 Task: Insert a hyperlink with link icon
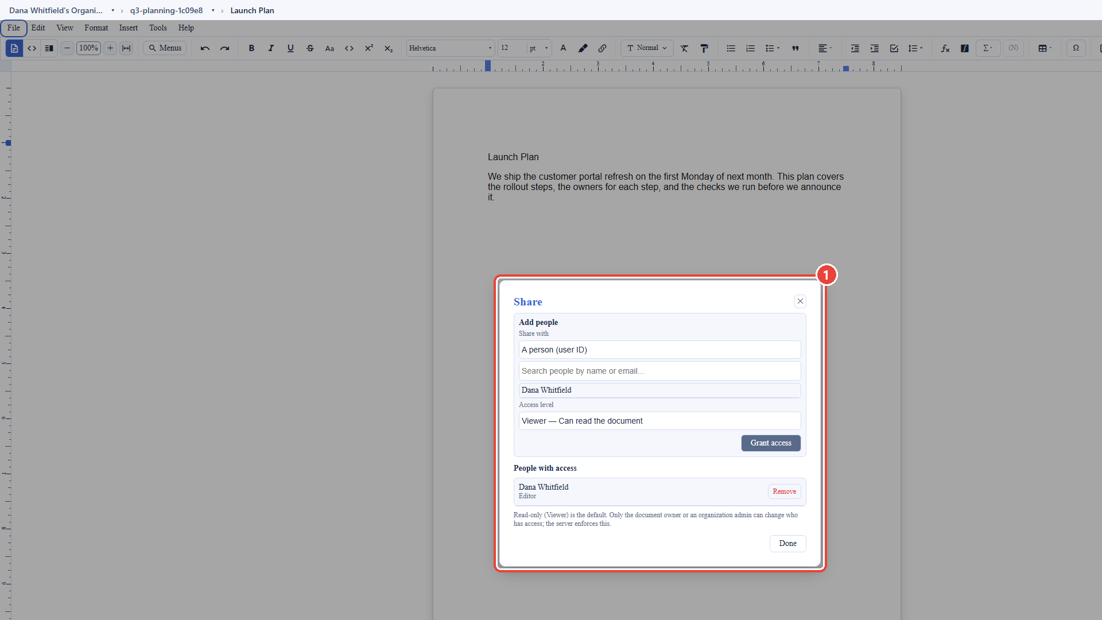(602, 48)
